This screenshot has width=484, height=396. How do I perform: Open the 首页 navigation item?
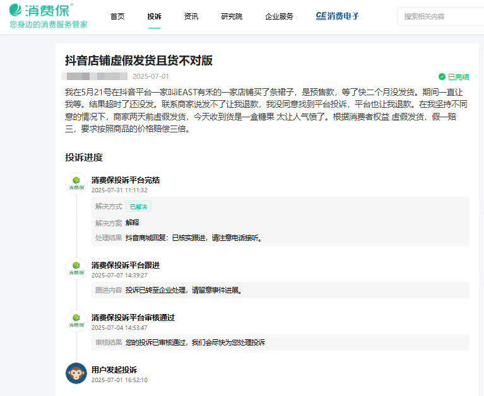tap(117, 16)
